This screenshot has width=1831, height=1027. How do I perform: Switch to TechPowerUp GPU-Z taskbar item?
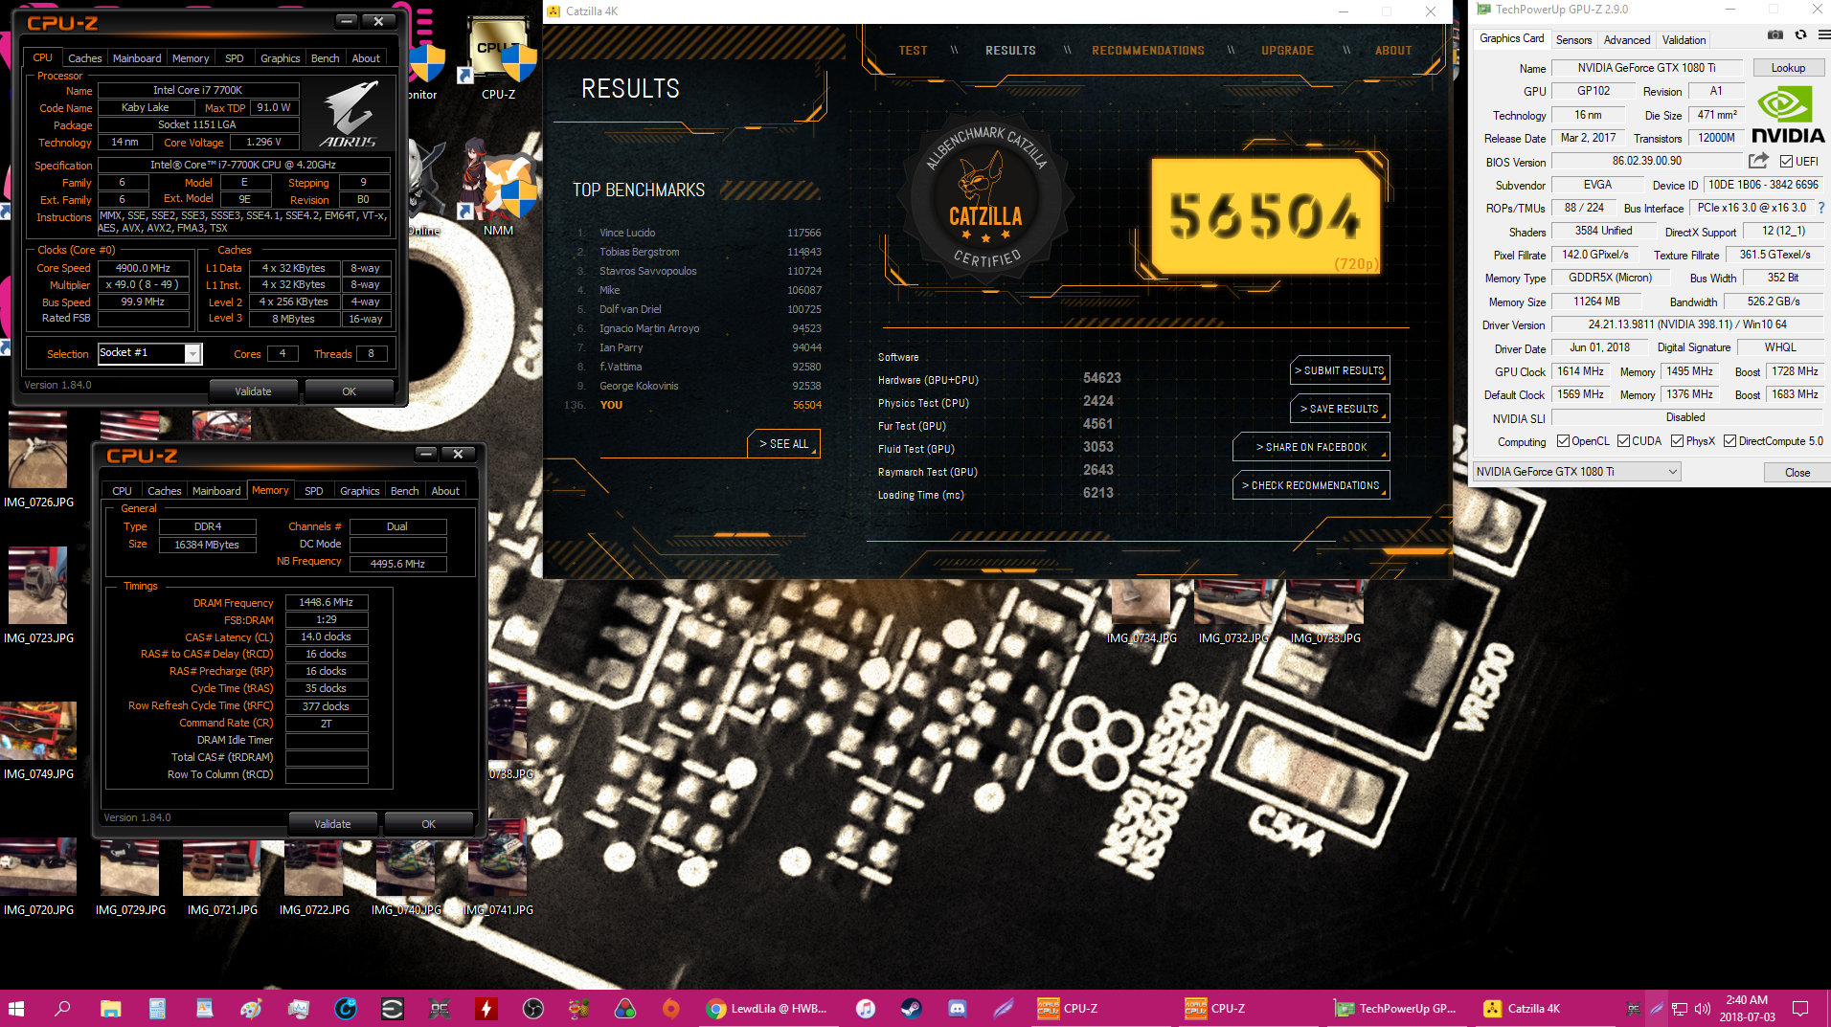pyautogui.click(x=1397, y=1008)
